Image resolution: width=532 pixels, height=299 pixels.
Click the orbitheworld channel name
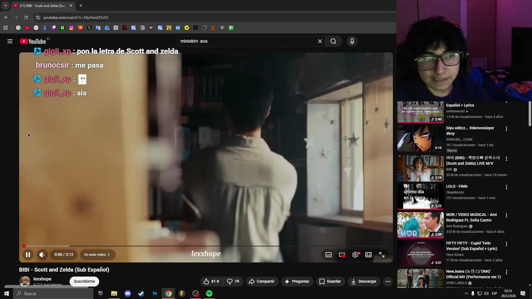(456, 111)
